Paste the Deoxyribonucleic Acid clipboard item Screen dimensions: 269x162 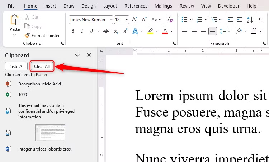pos(39,84)
